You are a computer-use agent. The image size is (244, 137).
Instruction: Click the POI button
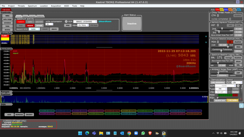(68, 25)
